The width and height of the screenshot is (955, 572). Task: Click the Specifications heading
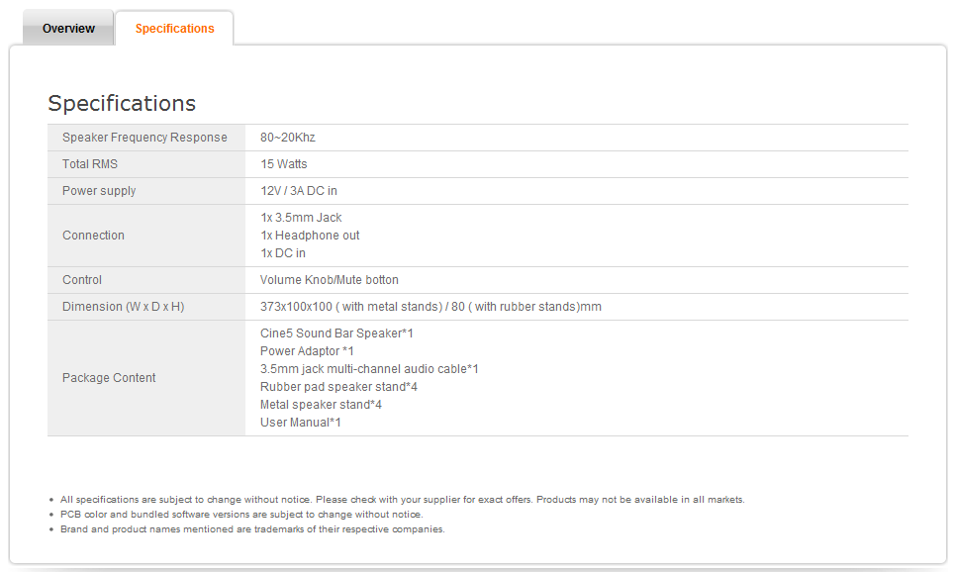pyautogui.click(x=122, y=104)
